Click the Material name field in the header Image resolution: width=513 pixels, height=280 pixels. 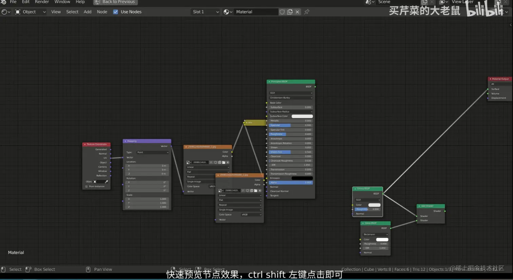(x=256, y=12)
